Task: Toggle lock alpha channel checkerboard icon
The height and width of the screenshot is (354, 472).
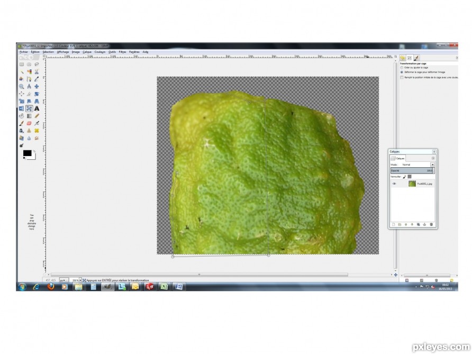Action: [x=410, y=177]
